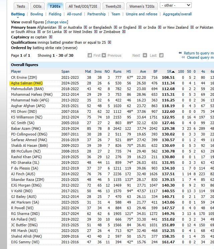Open the '- other -' format dropdown
This screenshot has width=214, height=249.
coord(176,5)
